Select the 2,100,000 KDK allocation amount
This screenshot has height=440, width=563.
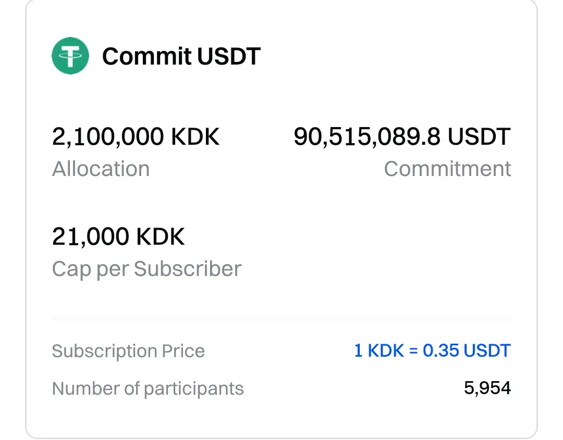click(136, 137)
